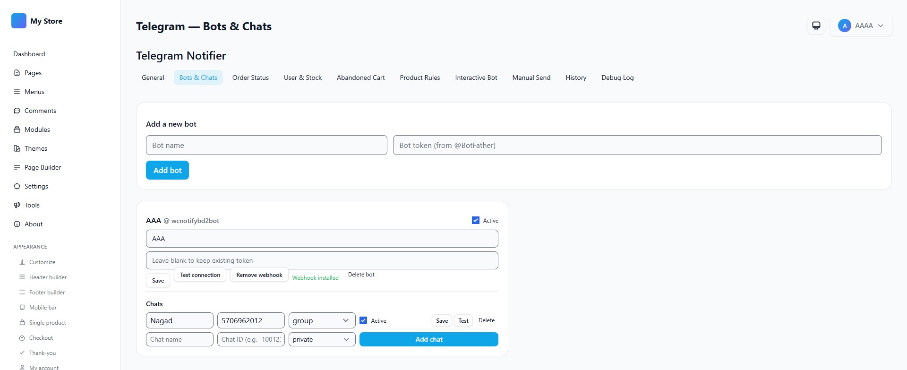Click the Add chat button
This screenshot has width=907, height=370.
[429, 339]
